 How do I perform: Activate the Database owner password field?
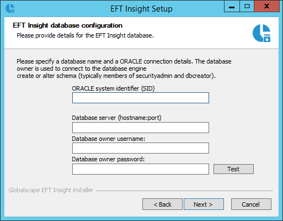141,169
